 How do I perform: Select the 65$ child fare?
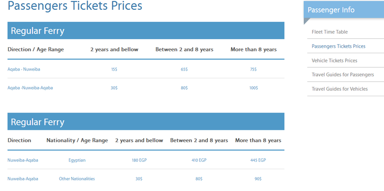point(184,70)
